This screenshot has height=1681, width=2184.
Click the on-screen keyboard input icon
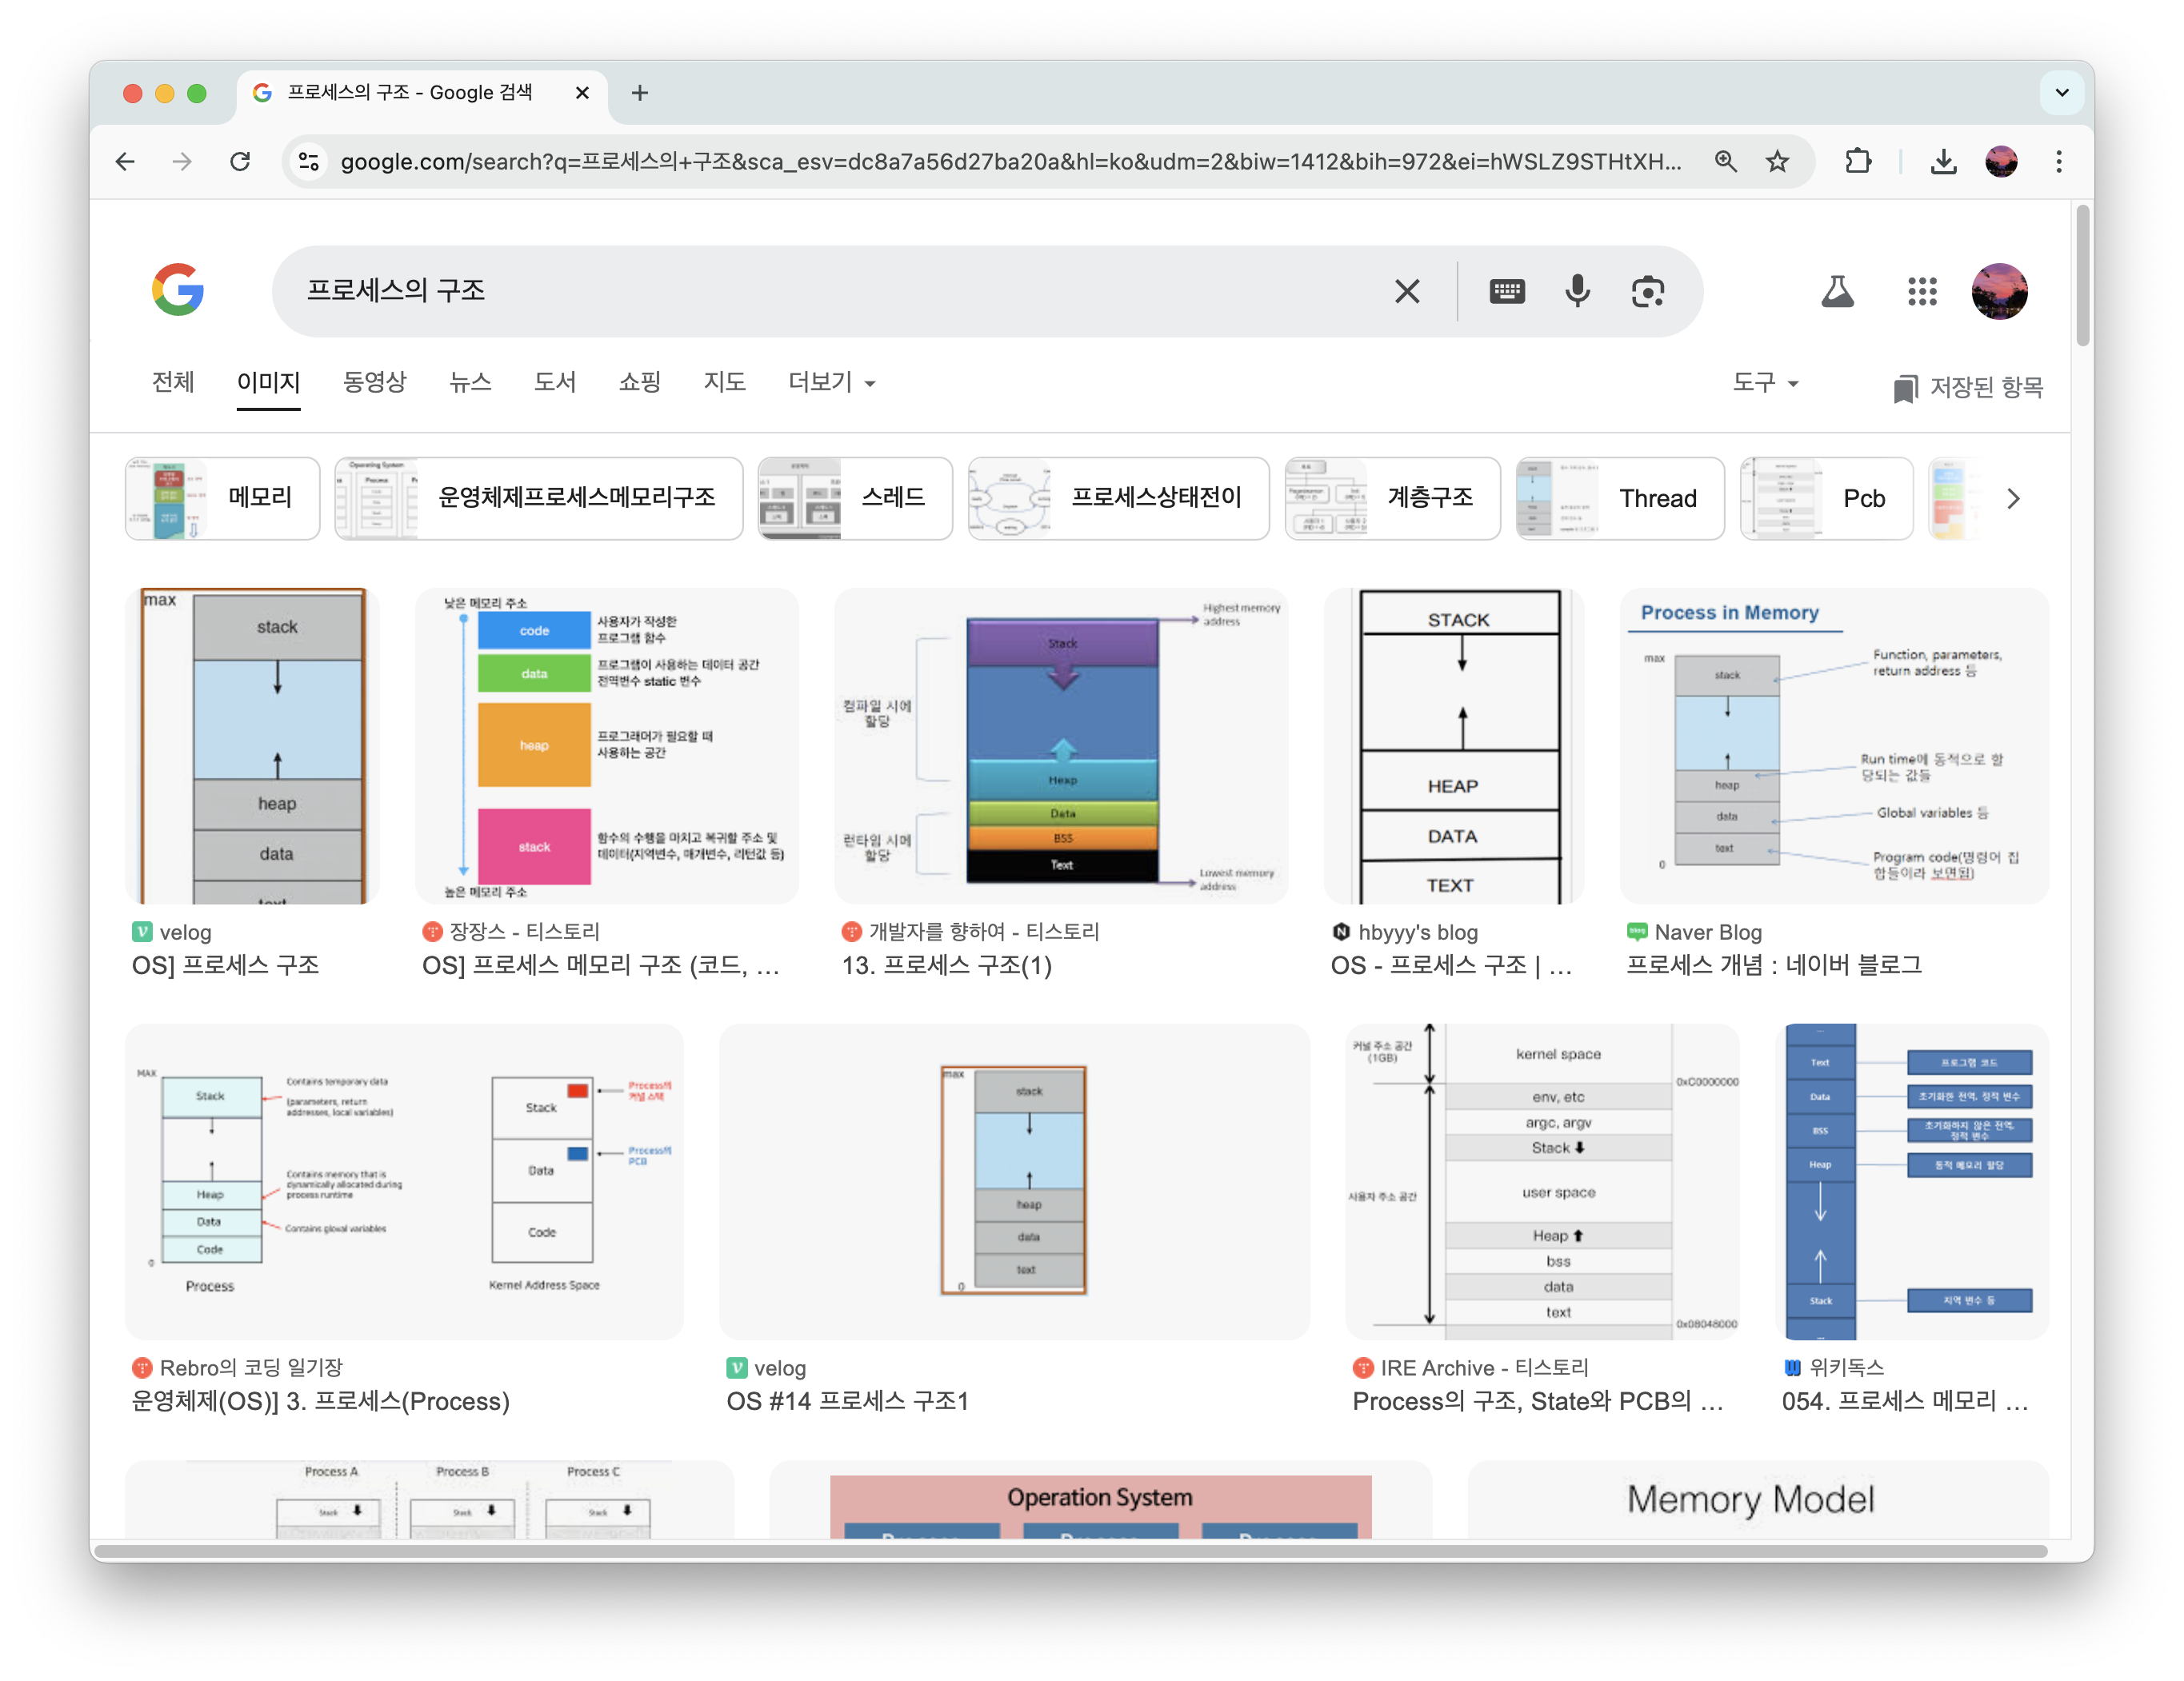1506,291
